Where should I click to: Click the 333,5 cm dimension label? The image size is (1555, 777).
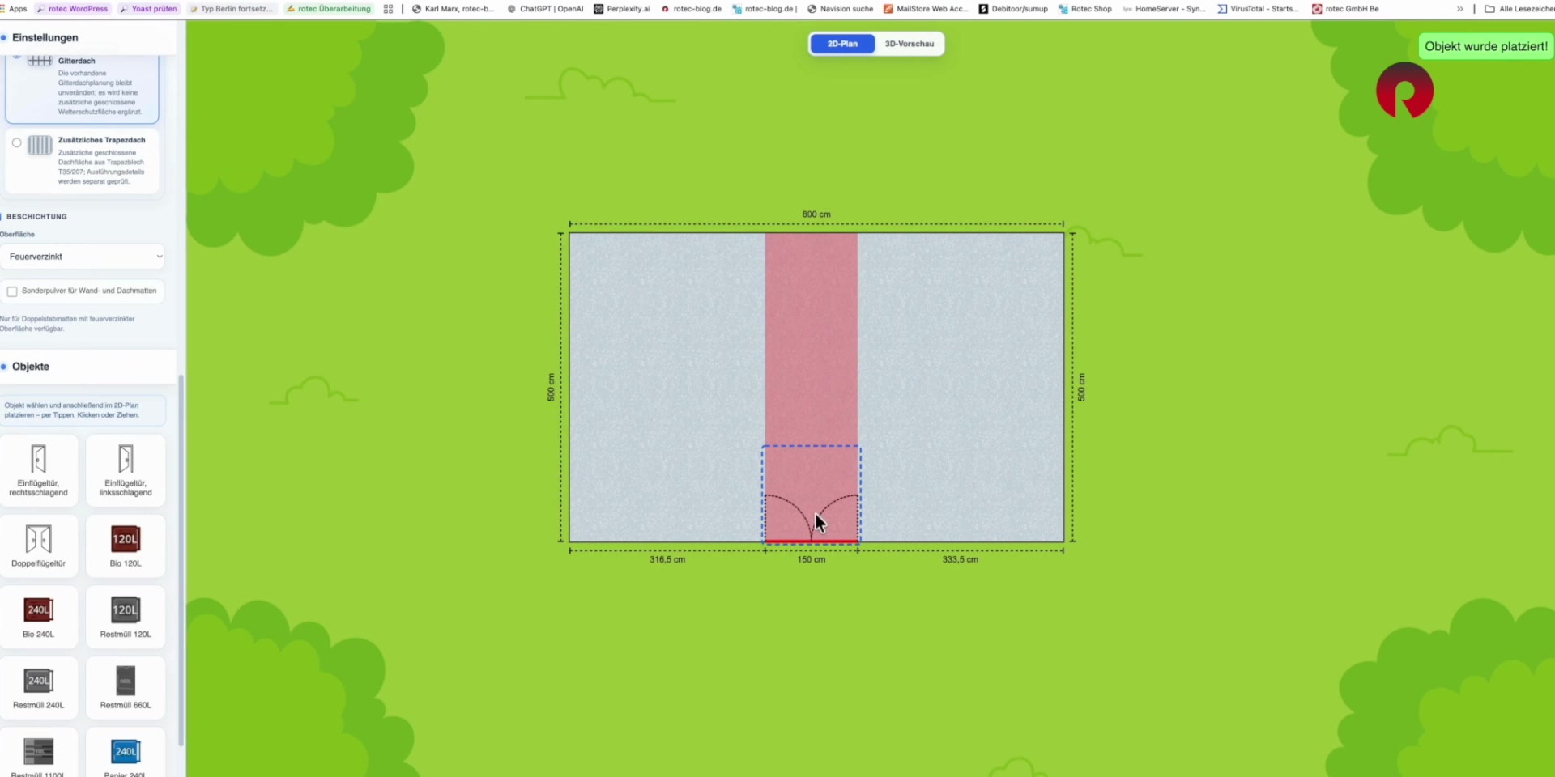point(960,559)
